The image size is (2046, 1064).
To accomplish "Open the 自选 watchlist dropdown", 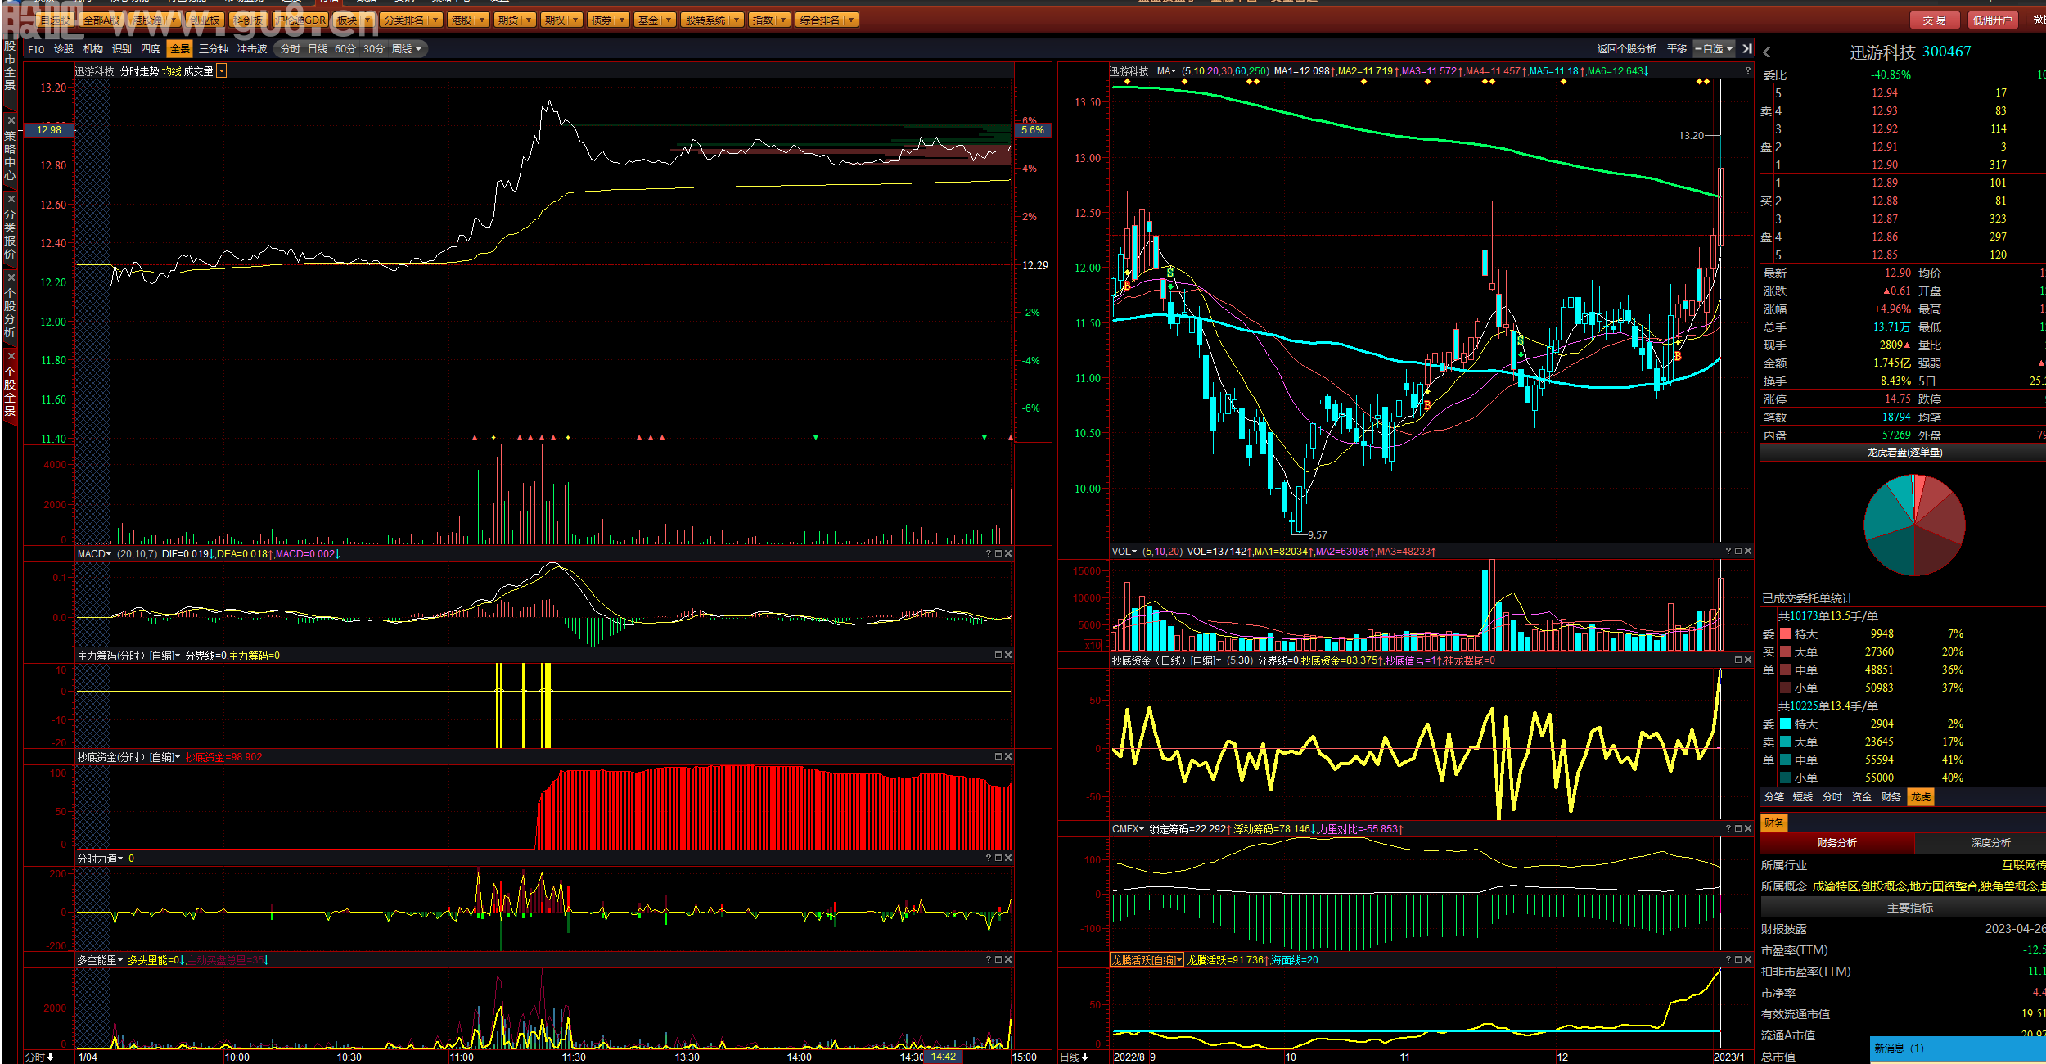I will click(1714, 49).
